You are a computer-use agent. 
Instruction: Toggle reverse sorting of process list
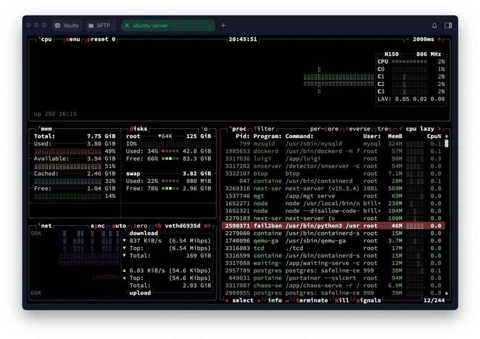click(360, 129)
